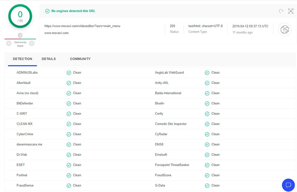Image resolution: width=297 pixels, height=192 pixels.
Task: Click the community score question mark icon
Action: [x=20, y=35]
